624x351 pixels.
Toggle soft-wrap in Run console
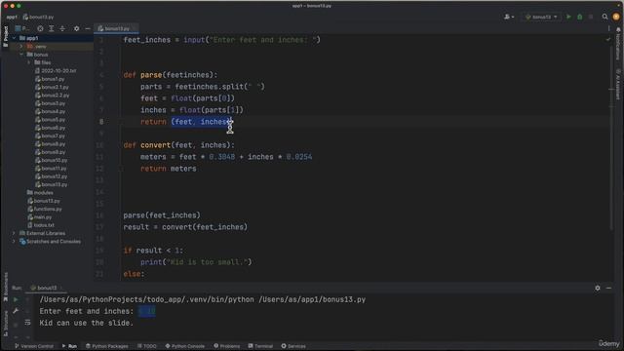click(27, 323)
